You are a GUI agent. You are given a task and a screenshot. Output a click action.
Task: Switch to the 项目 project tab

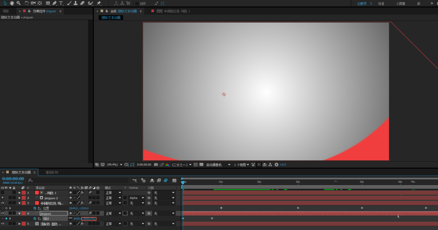(6, 11)
